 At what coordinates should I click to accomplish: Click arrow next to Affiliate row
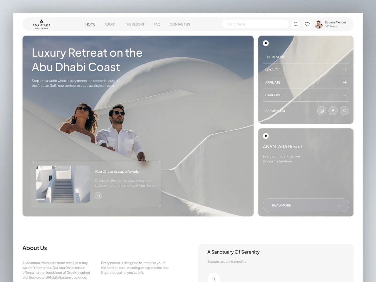[345, 83]
